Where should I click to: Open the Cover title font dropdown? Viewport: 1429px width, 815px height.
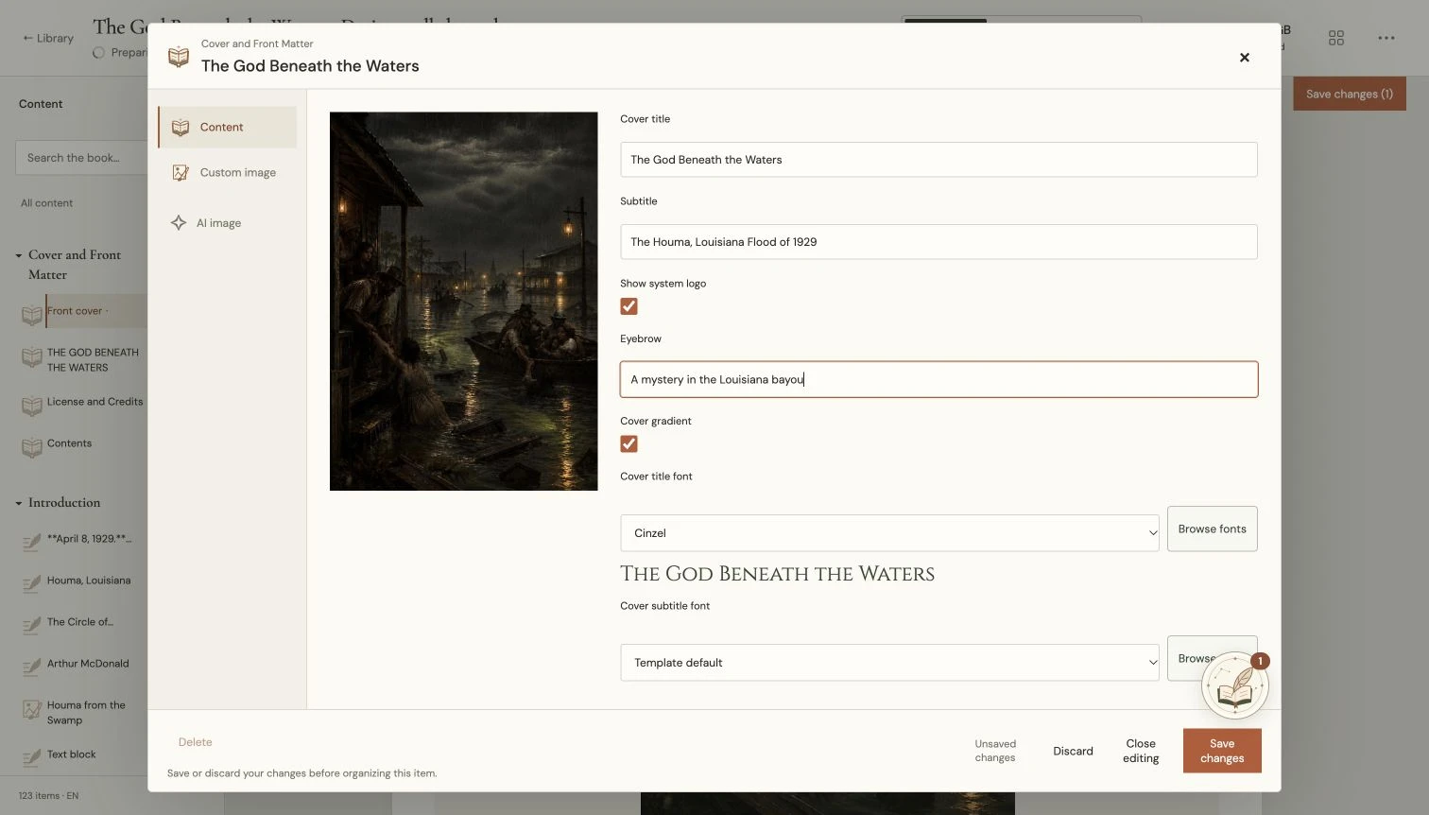(x=889, y=533)
